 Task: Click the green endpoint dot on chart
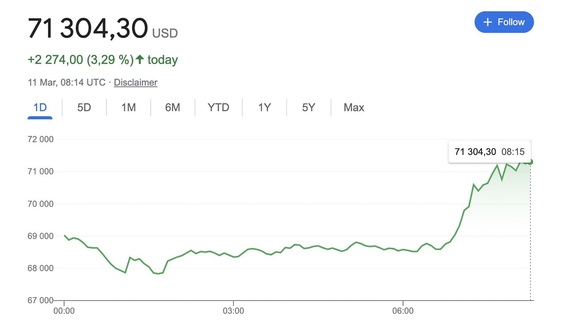(x=530, y=162)
